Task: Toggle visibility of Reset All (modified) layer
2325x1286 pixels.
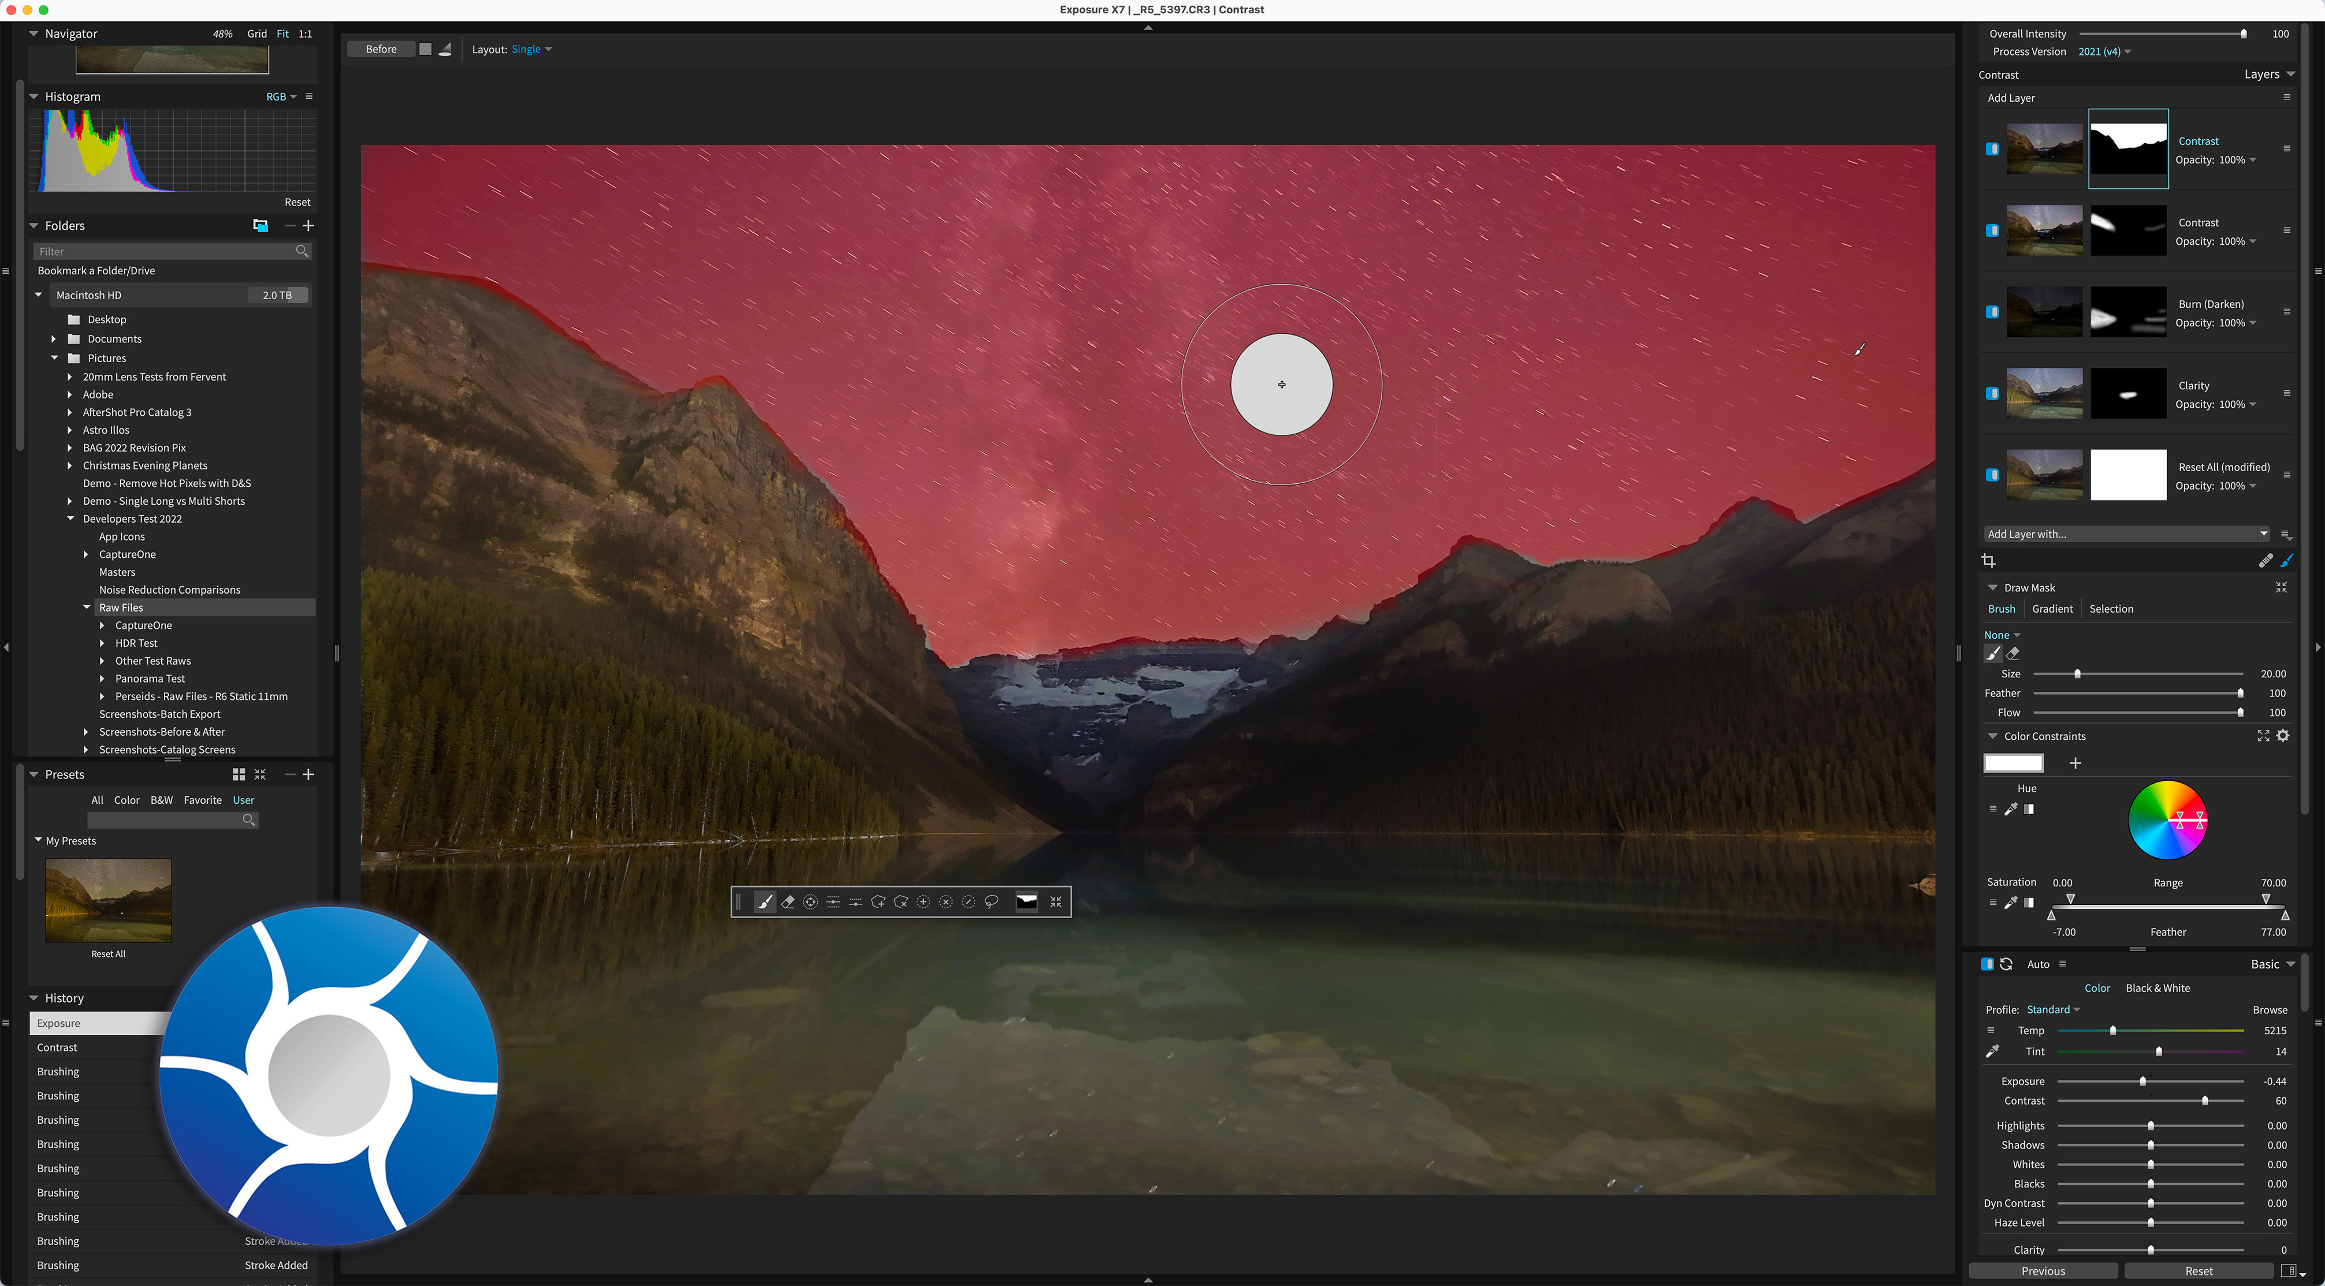Action: pyautogui.click(x=1992, y=475)
